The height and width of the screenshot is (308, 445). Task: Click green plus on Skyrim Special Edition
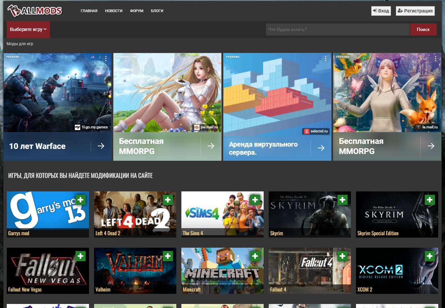click(429, 200)
